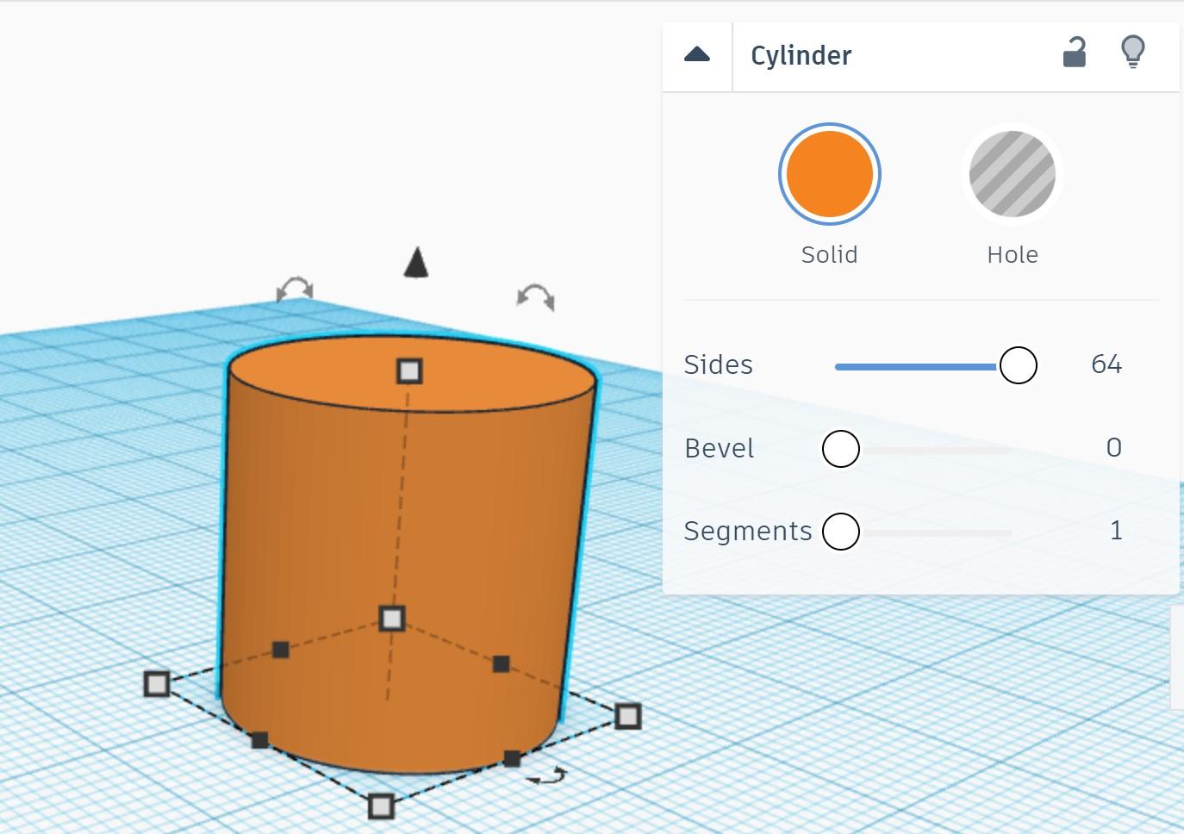The width and height of the screenshot is (1184, 834).
Task: Toggle the light bulb visibility icon
Action: [x=1133, y=53]
